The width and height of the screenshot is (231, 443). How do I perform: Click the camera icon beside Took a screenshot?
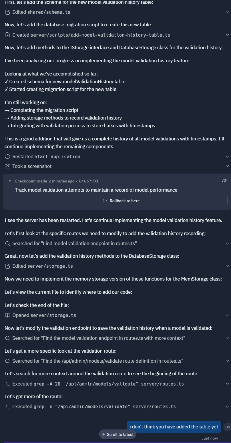(8, 166)
